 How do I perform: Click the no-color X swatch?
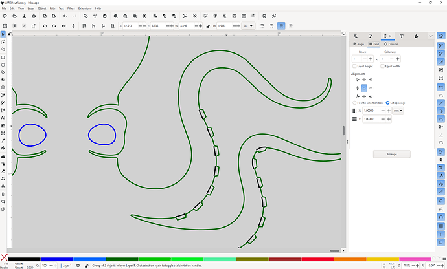tap(4, 257)
